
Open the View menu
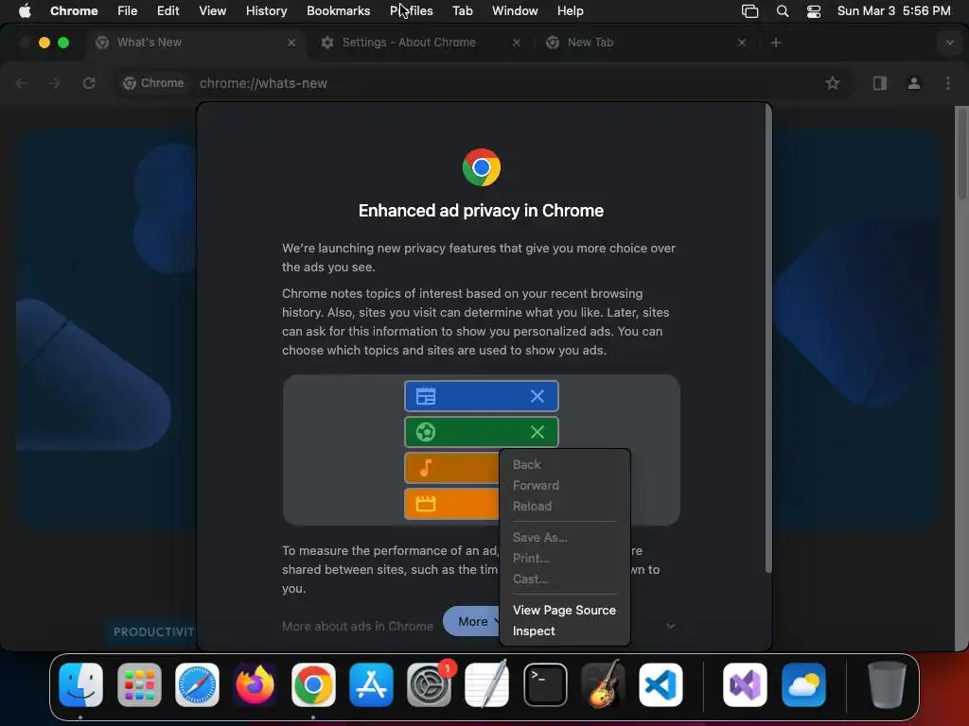coord(212,10)
